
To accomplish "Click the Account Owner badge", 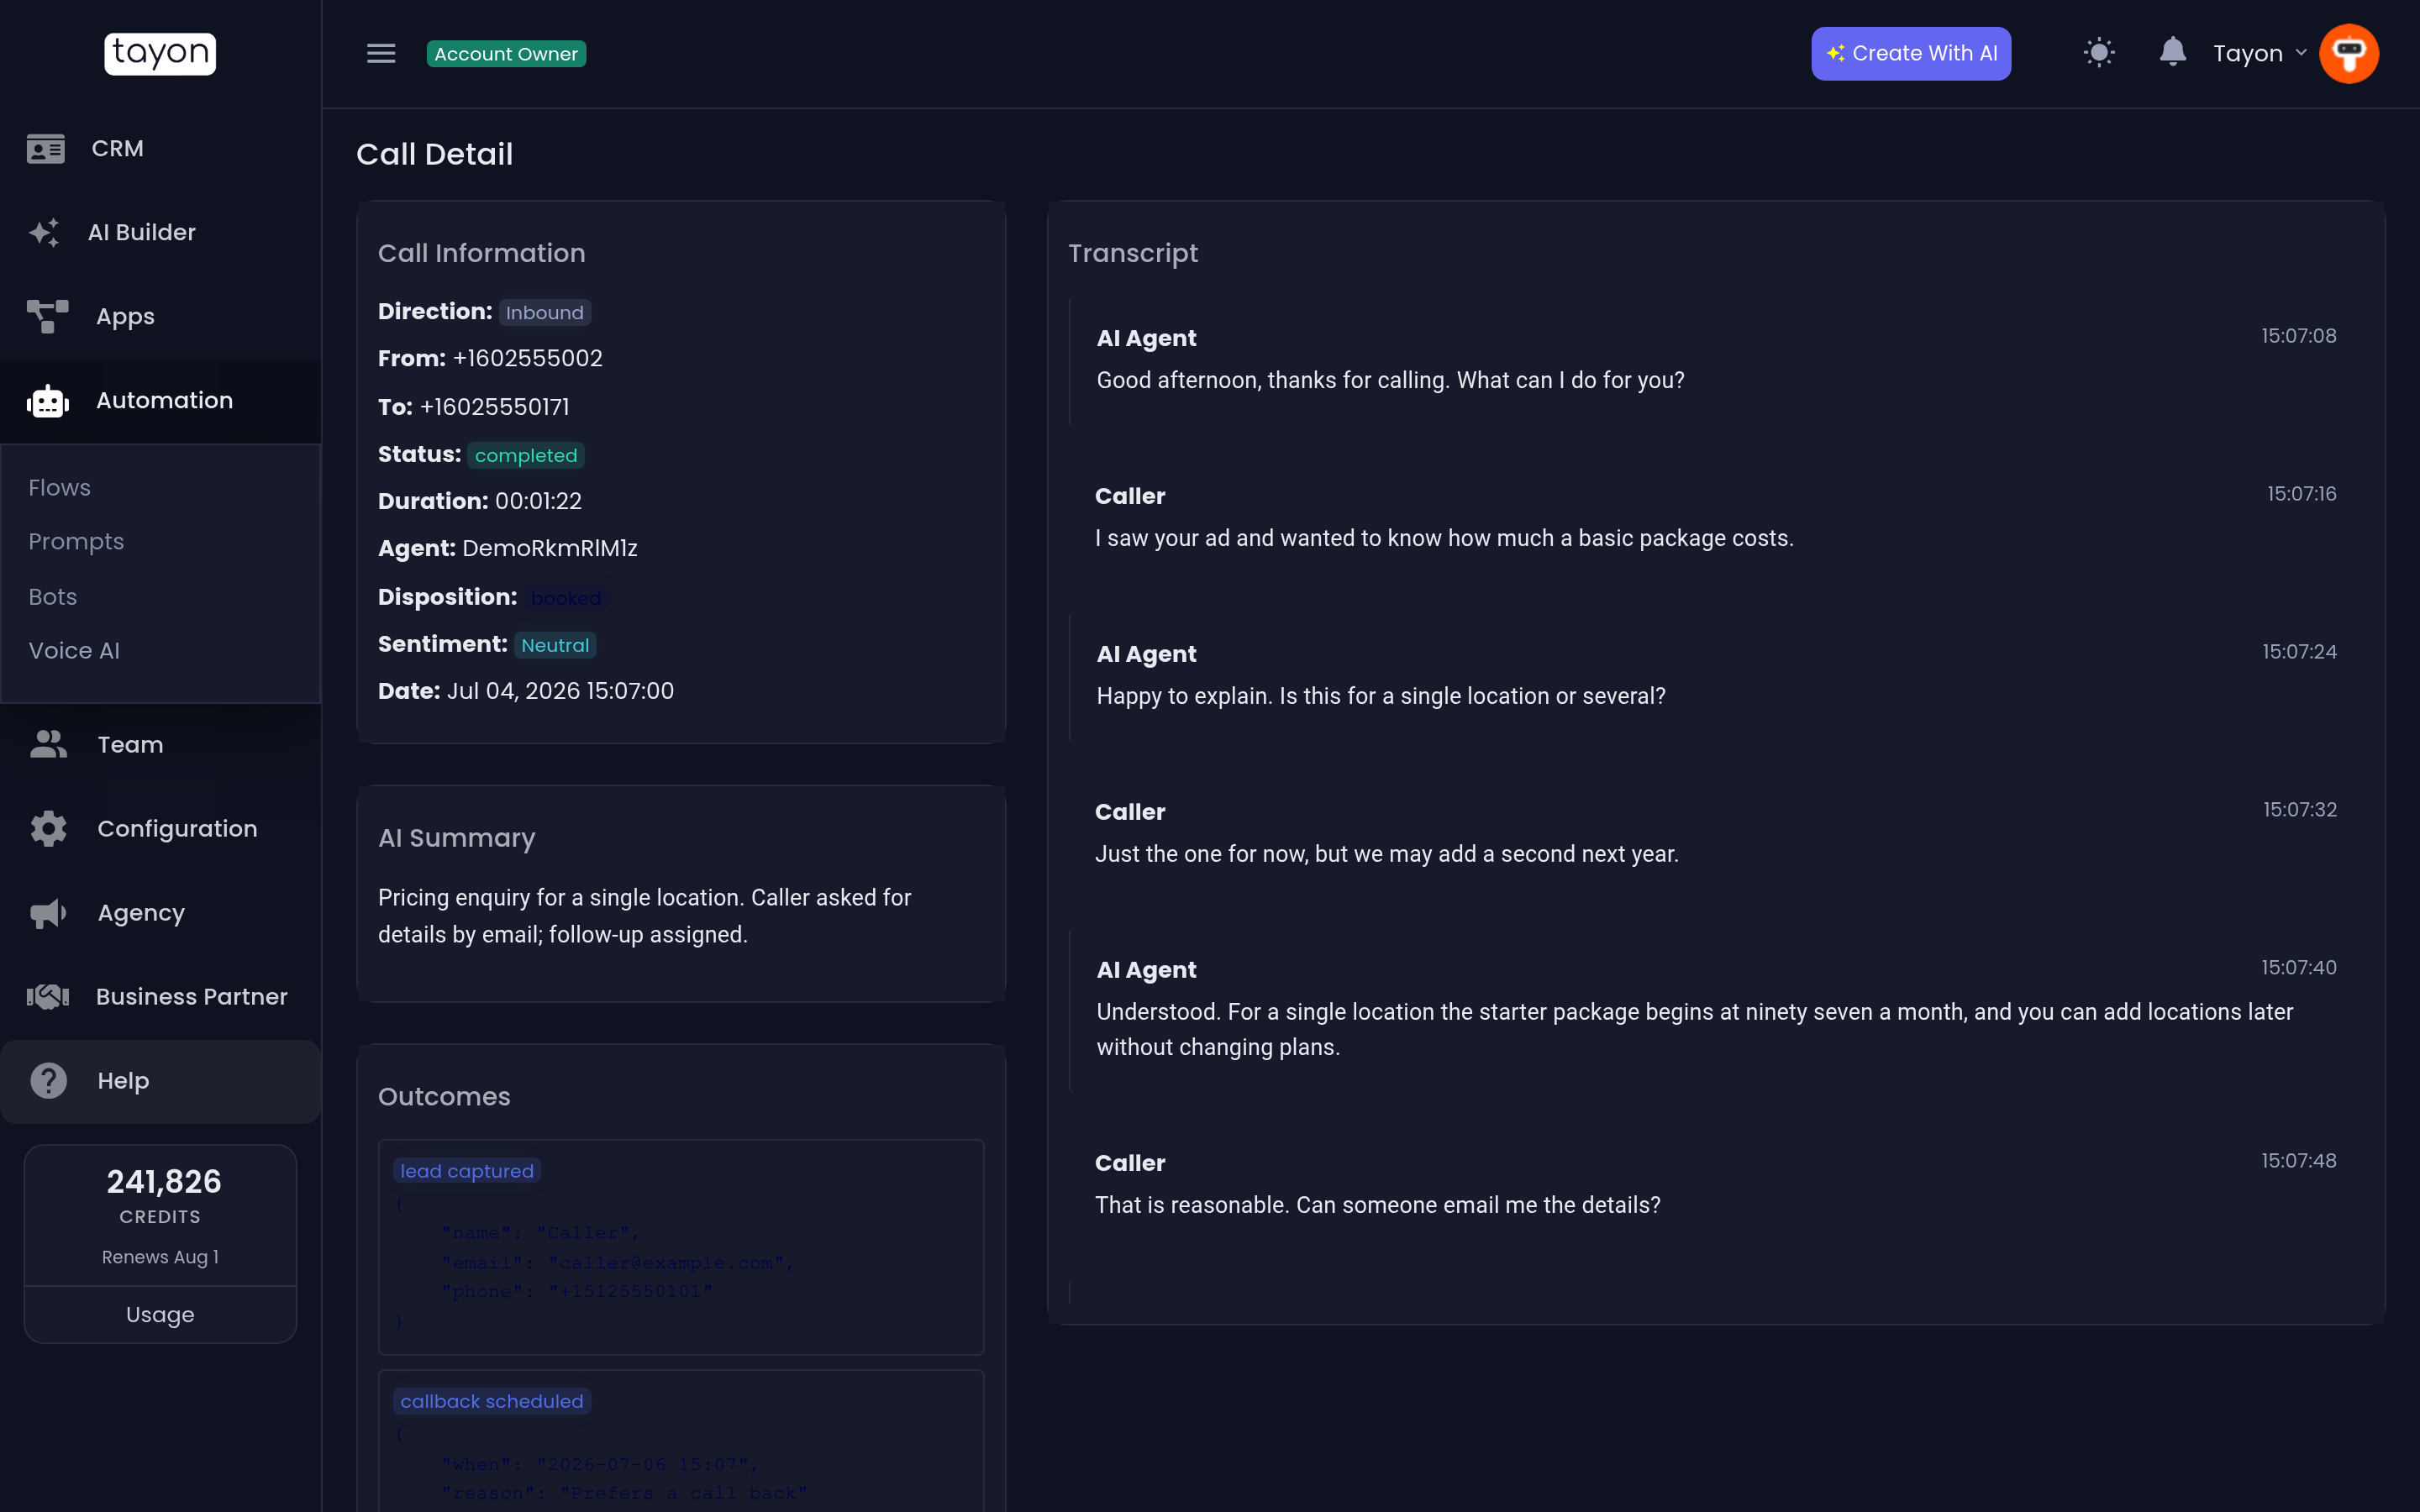I will [506, 54].
